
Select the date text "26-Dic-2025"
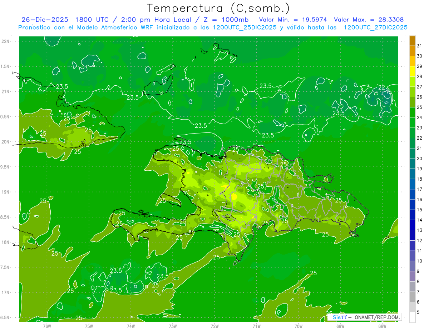[45, 20]
